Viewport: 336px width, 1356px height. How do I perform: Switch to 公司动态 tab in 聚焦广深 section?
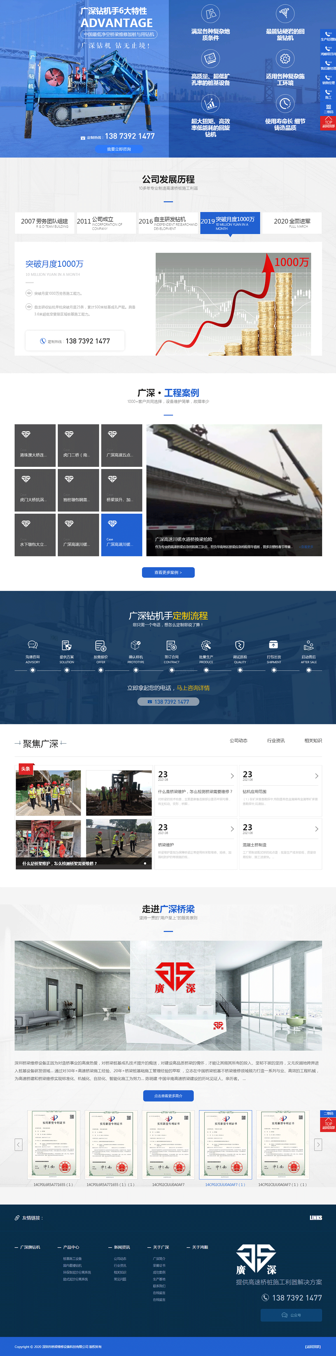[238, 740]
